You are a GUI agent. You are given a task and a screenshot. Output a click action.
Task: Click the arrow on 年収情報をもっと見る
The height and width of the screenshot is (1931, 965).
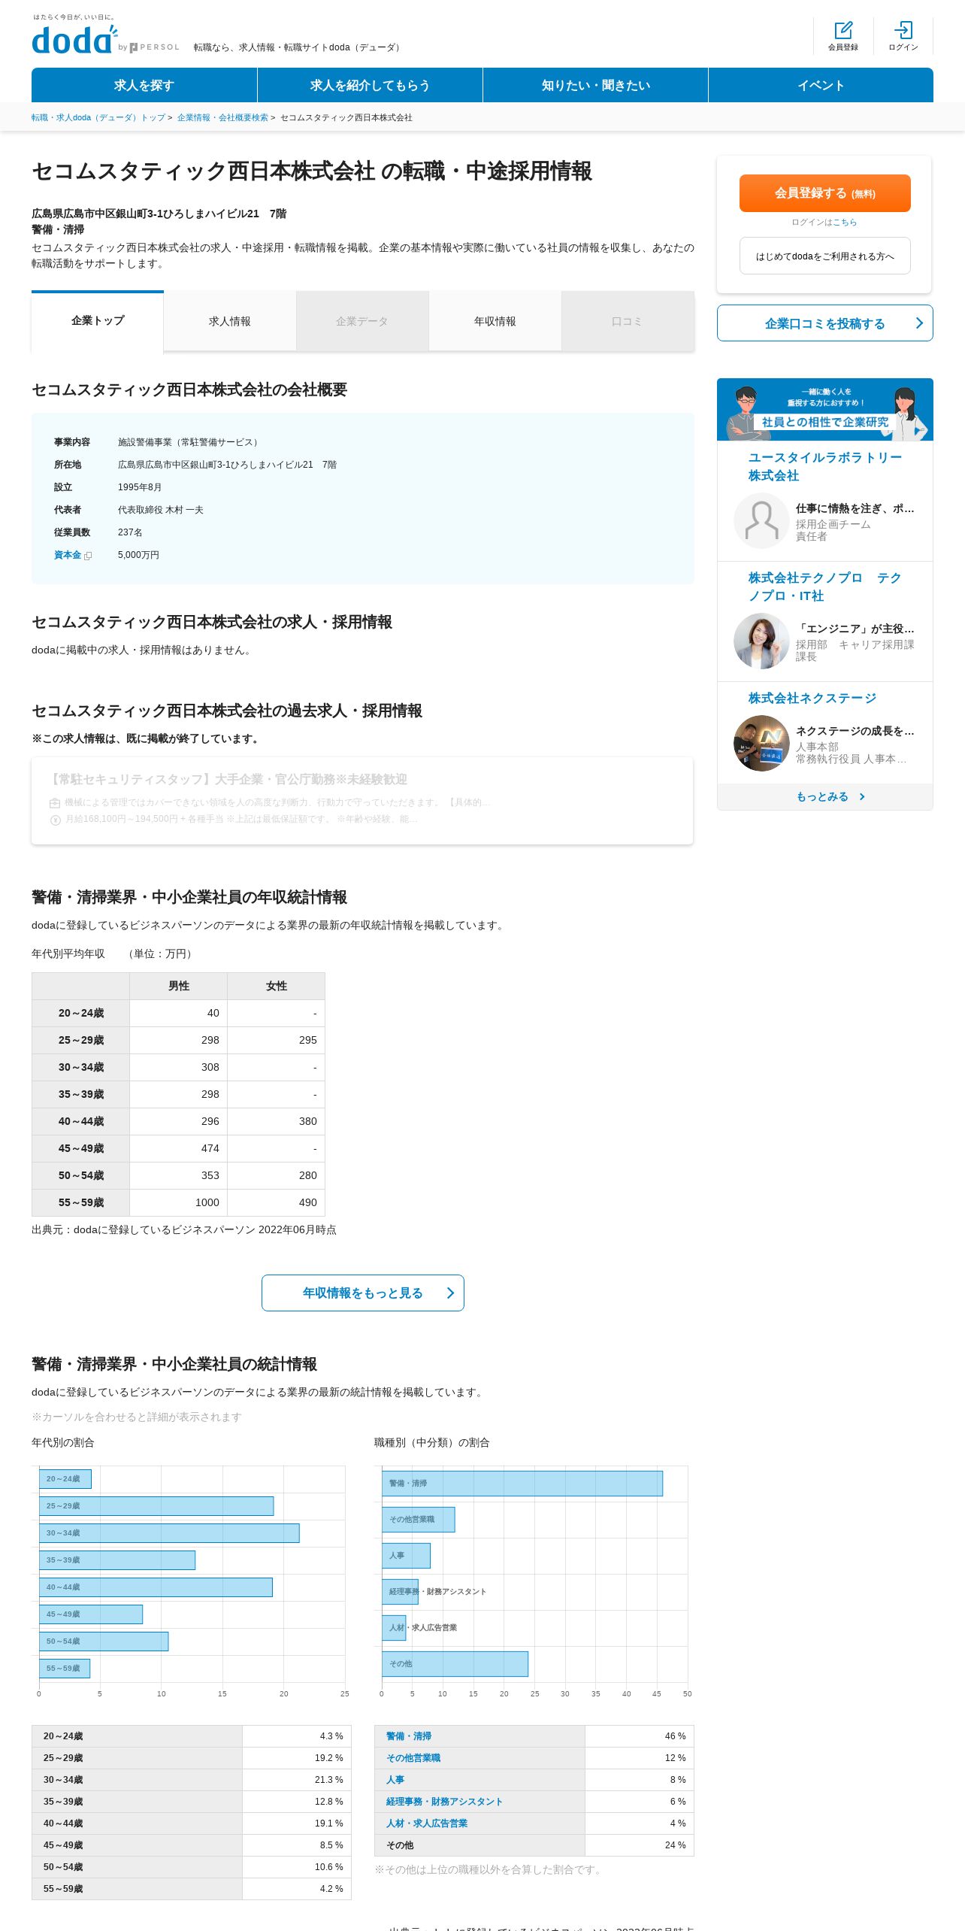450,1293
